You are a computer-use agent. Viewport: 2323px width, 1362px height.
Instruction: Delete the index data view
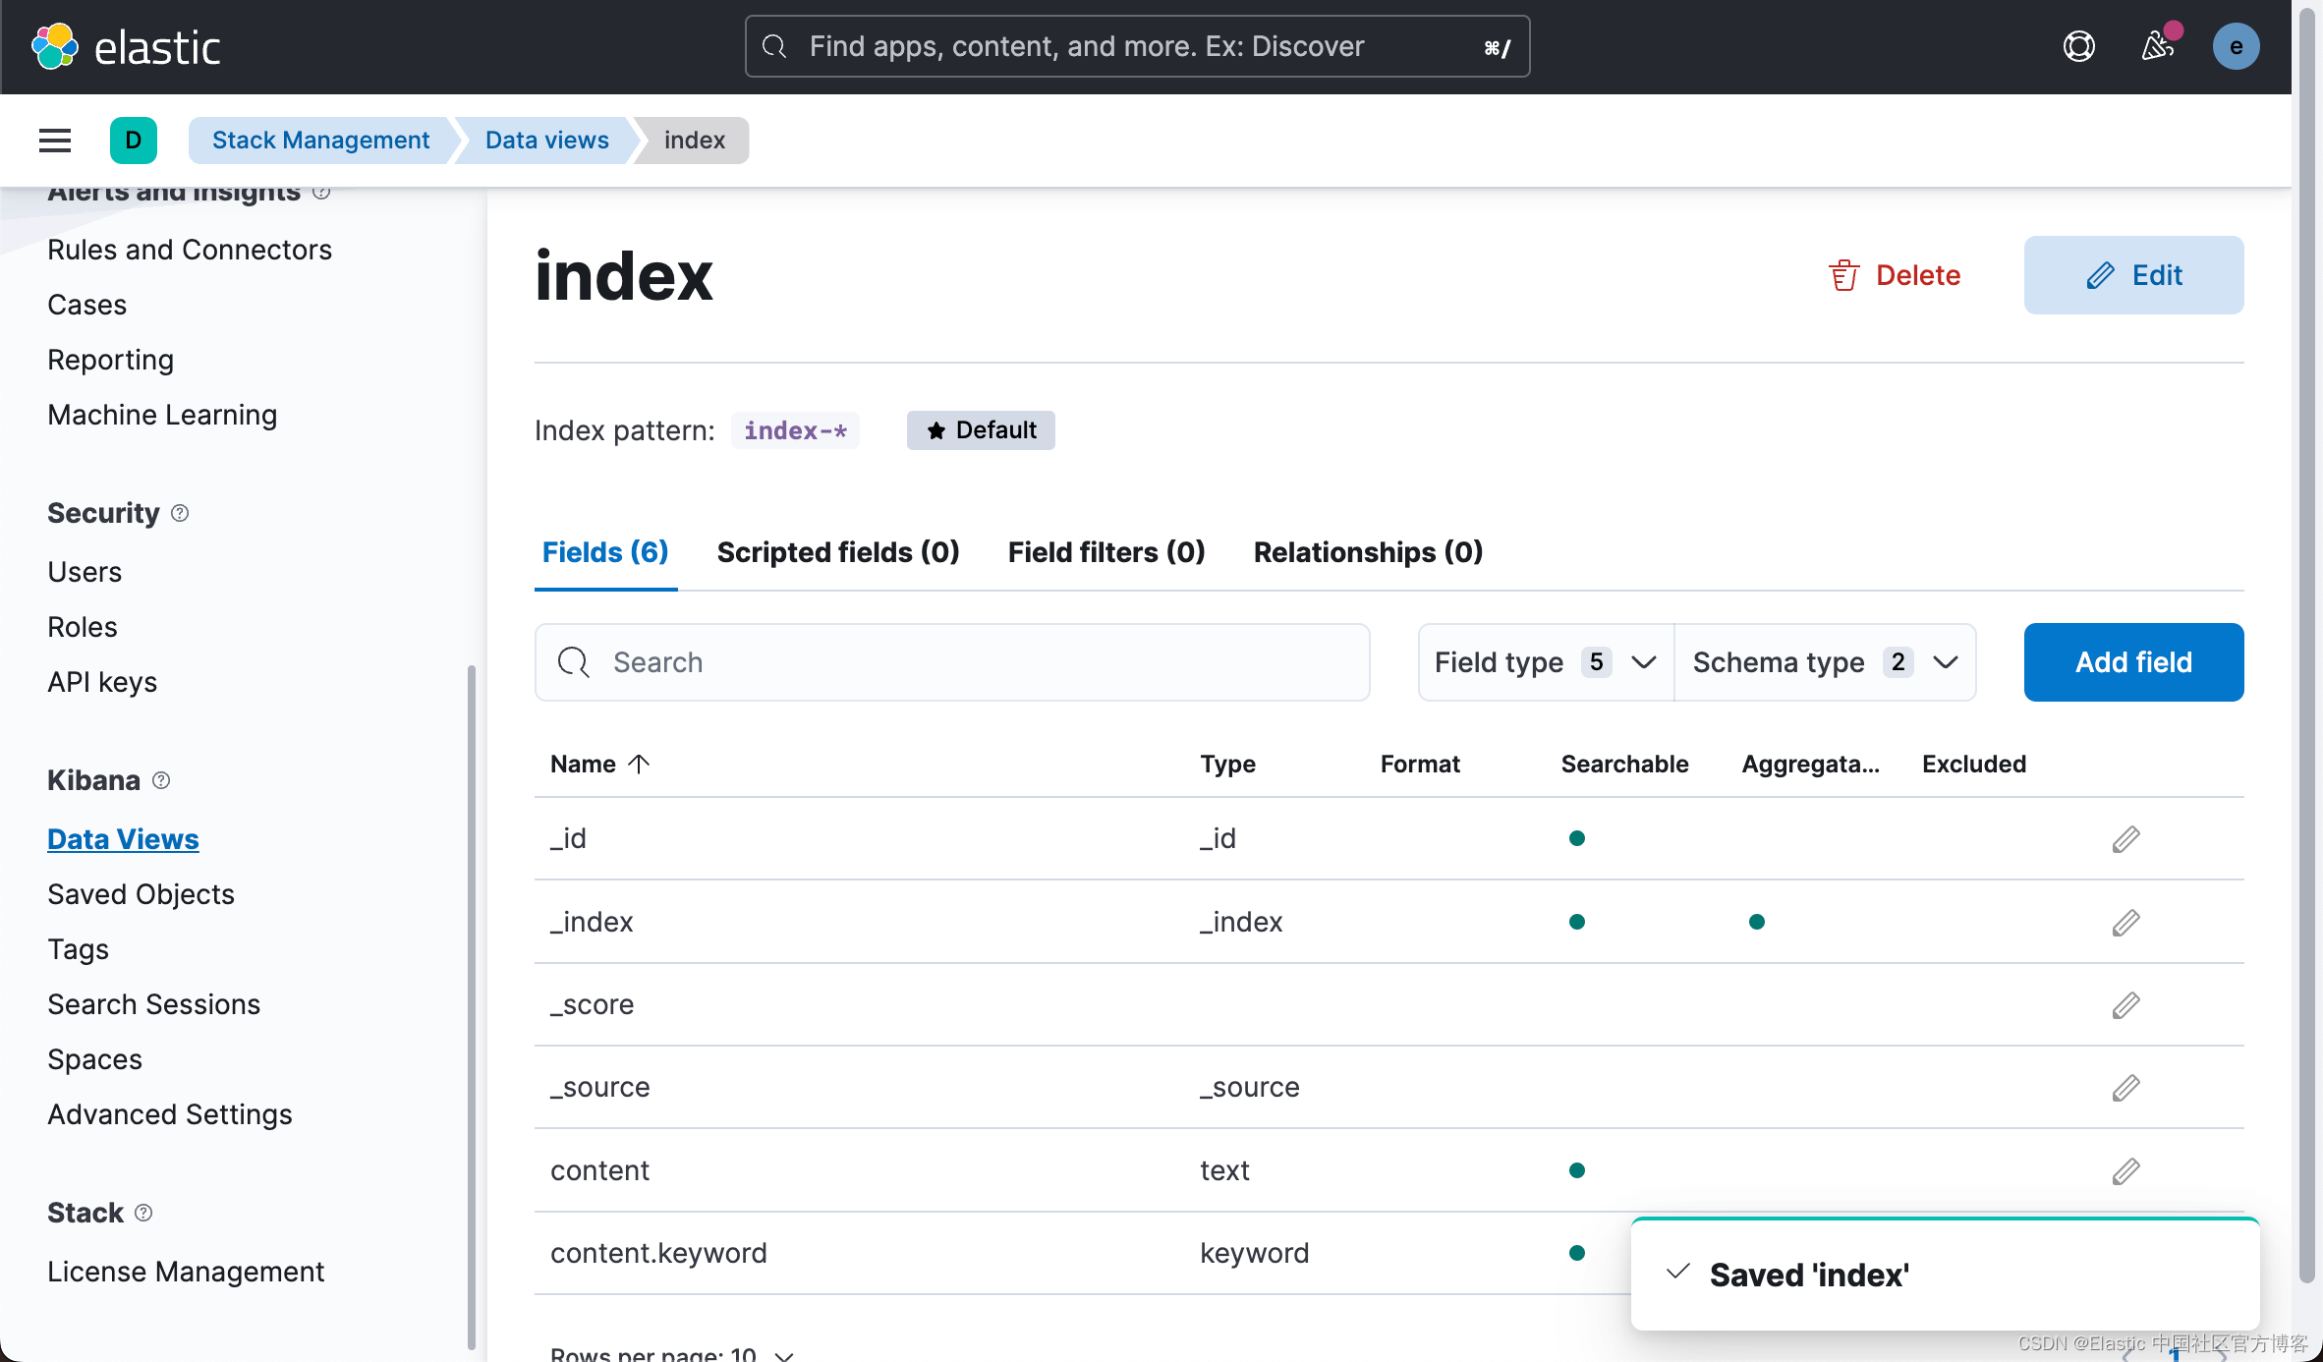1895,275
